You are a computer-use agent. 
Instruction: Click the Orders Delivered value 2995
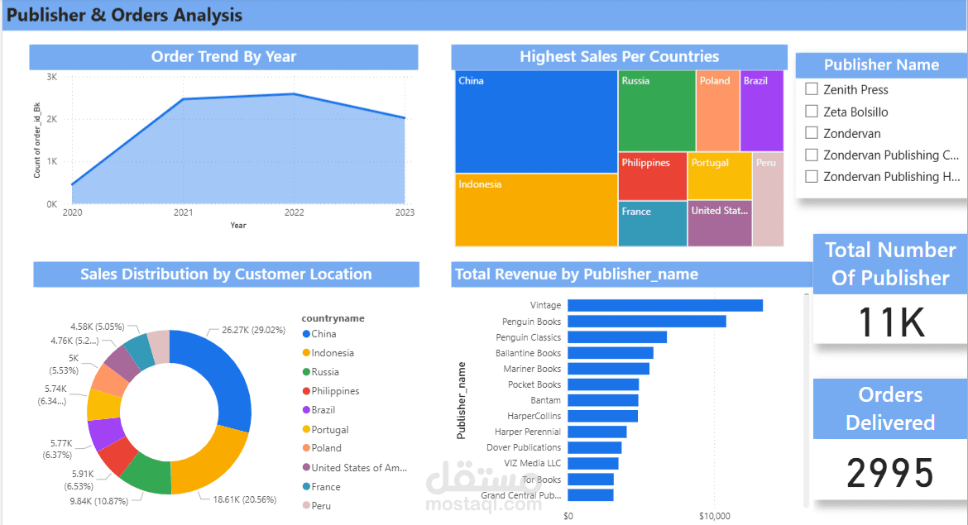[890, 473]
